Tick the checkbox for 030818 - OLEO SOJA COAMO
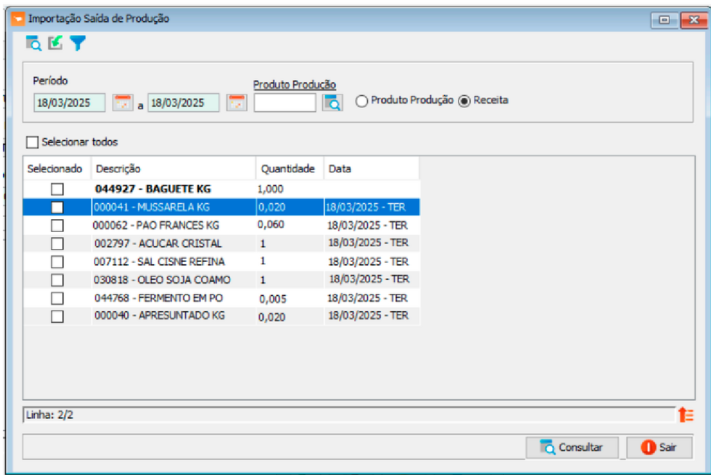The width and height of the screenshot is (711, 475). click(x=57, y=280)
